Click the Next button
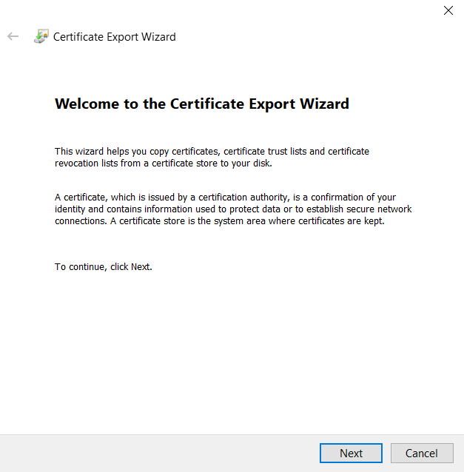464x472 pixels. coord(351,453)
